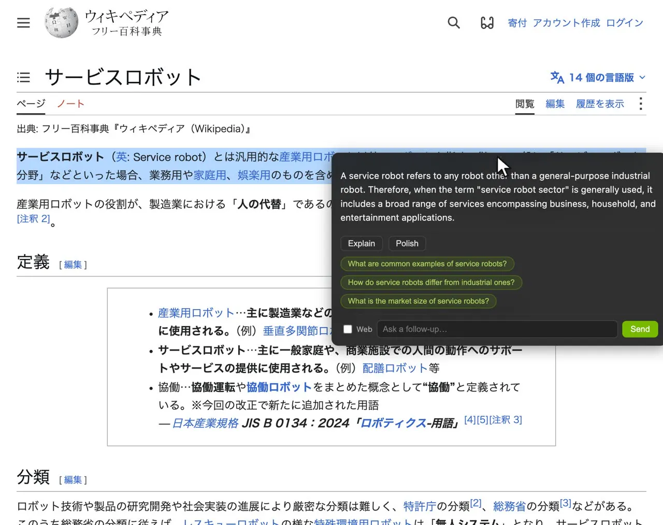Click the 寄付 donate link
The height and width of the screenshot is (525, 663).
tap(517, 23)
